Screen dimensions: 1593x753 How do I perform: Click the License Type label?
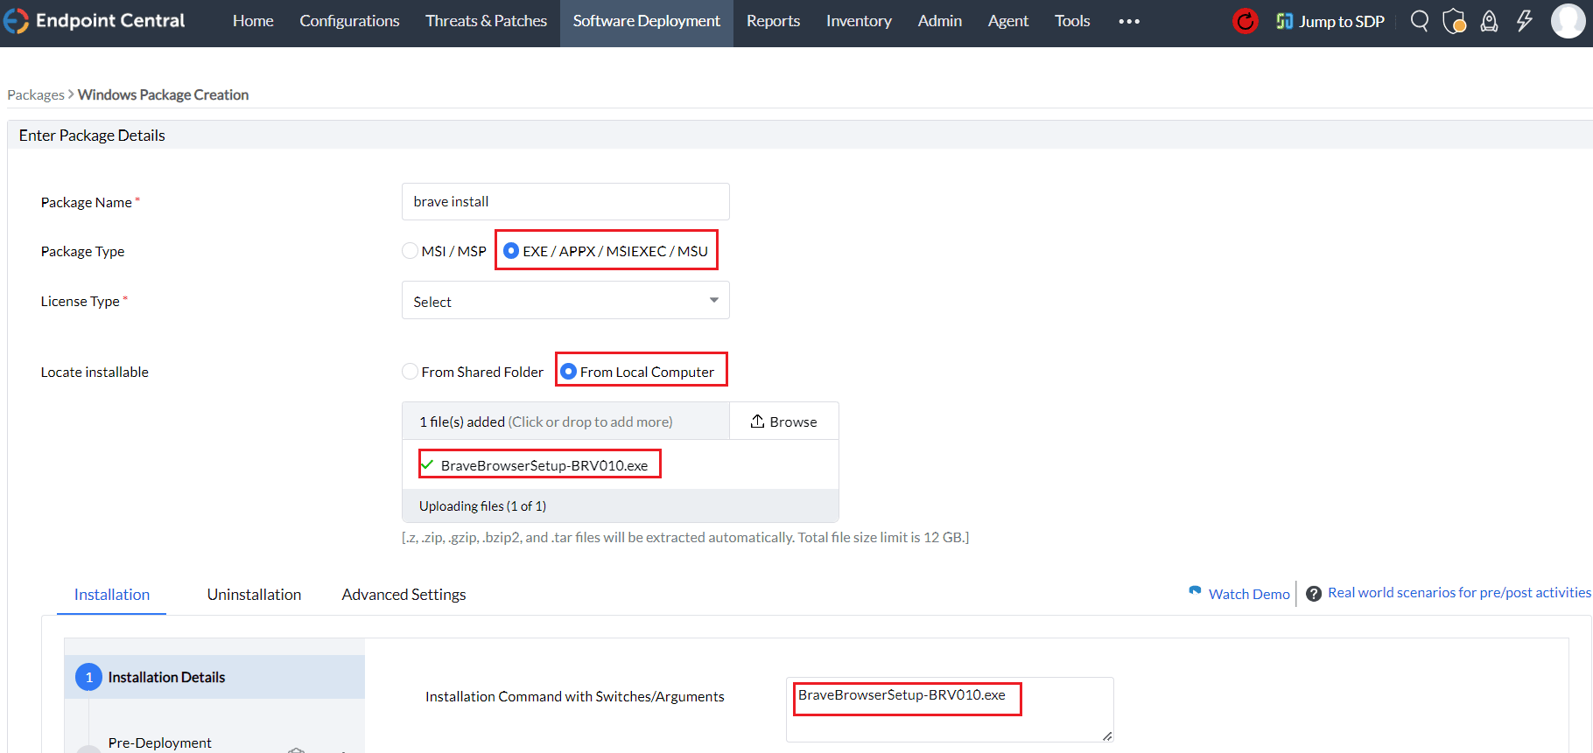[80, 302]
